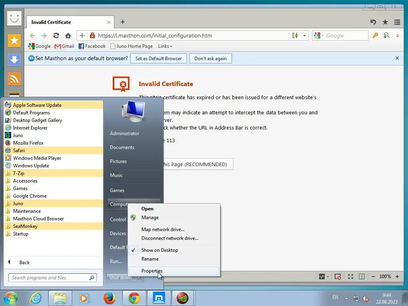Viewport: 408px width, 306px height.
Task: Expand the address bar dropdown arrow
Action: 304,35
